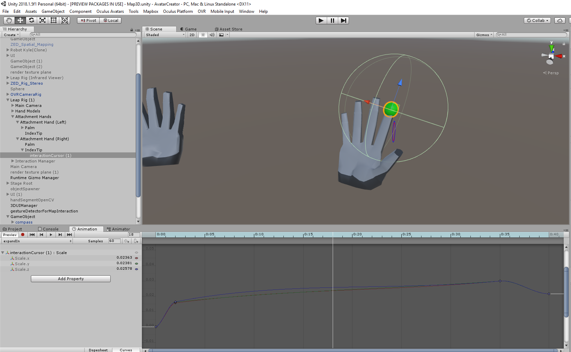Toggle scene lighting icon
This screenshot has height=352, width=571.
tap(203, 35)
